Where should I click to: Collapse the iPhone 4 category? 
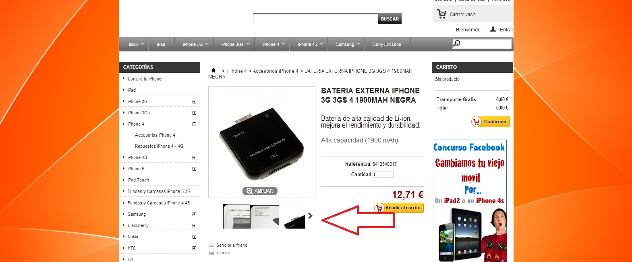tap(194, 124)
